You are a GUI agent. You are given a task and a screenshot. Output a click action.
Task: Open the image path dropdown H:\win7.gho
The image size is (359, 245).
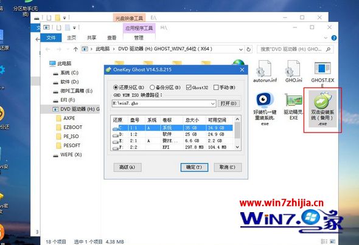pos(213,103)
